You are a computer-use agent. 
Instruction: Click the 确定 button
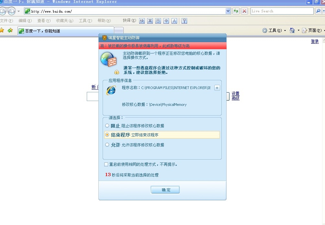(165, 190)
